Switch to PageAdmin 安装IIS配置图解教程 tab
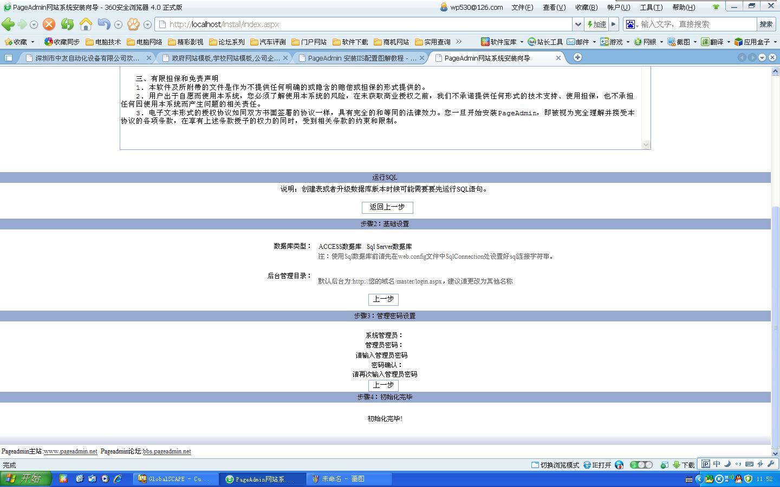780x487 pixels. [x=361, y=58]
